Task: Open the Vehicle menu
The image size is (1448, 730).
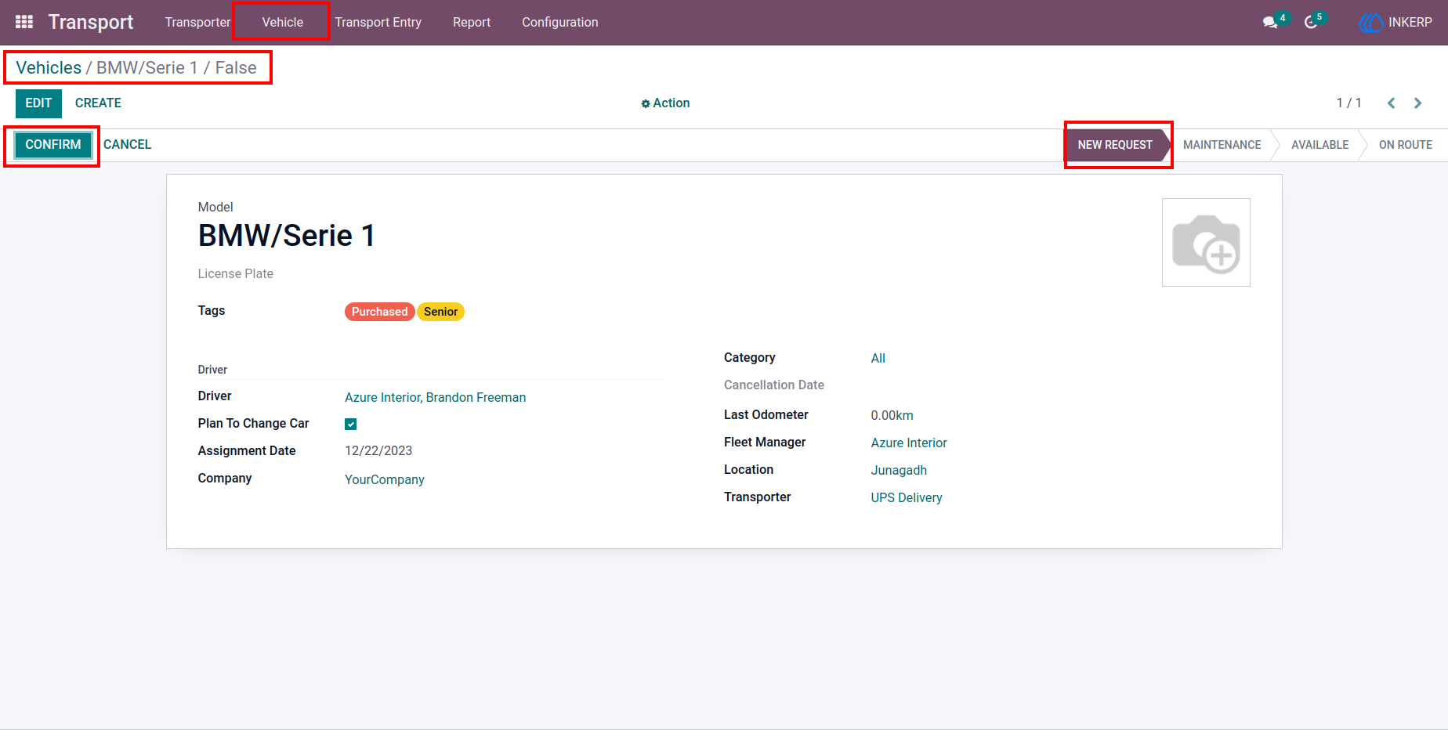Action: 282,23
